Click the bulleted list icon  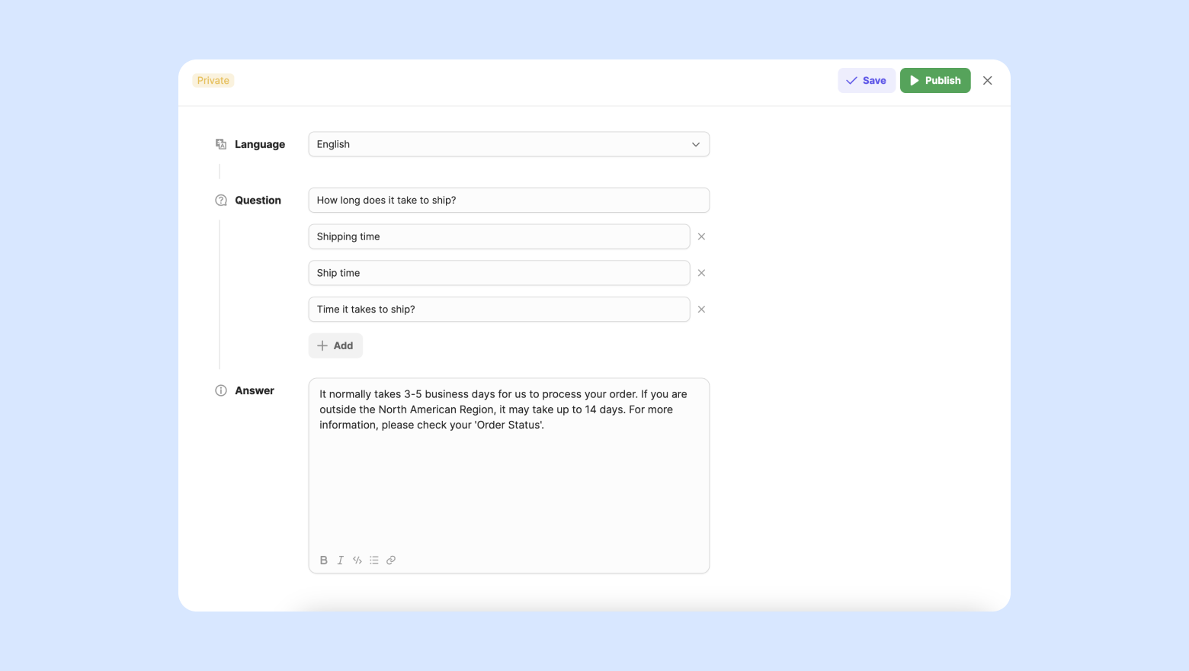tap(374, 560)
